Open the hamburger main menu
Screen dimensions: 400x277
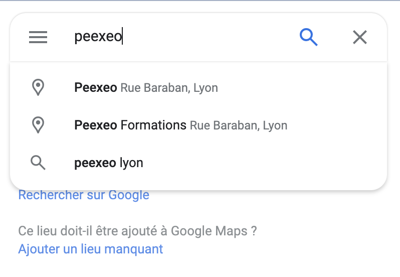(x=38, y=37)
